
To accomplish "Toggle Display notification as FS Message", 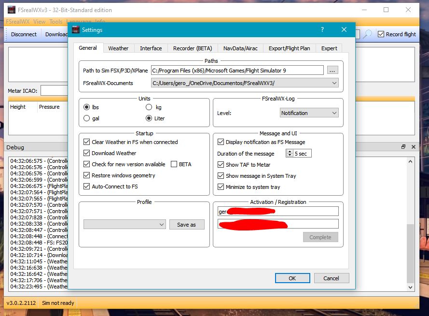I will coord(221,142).
